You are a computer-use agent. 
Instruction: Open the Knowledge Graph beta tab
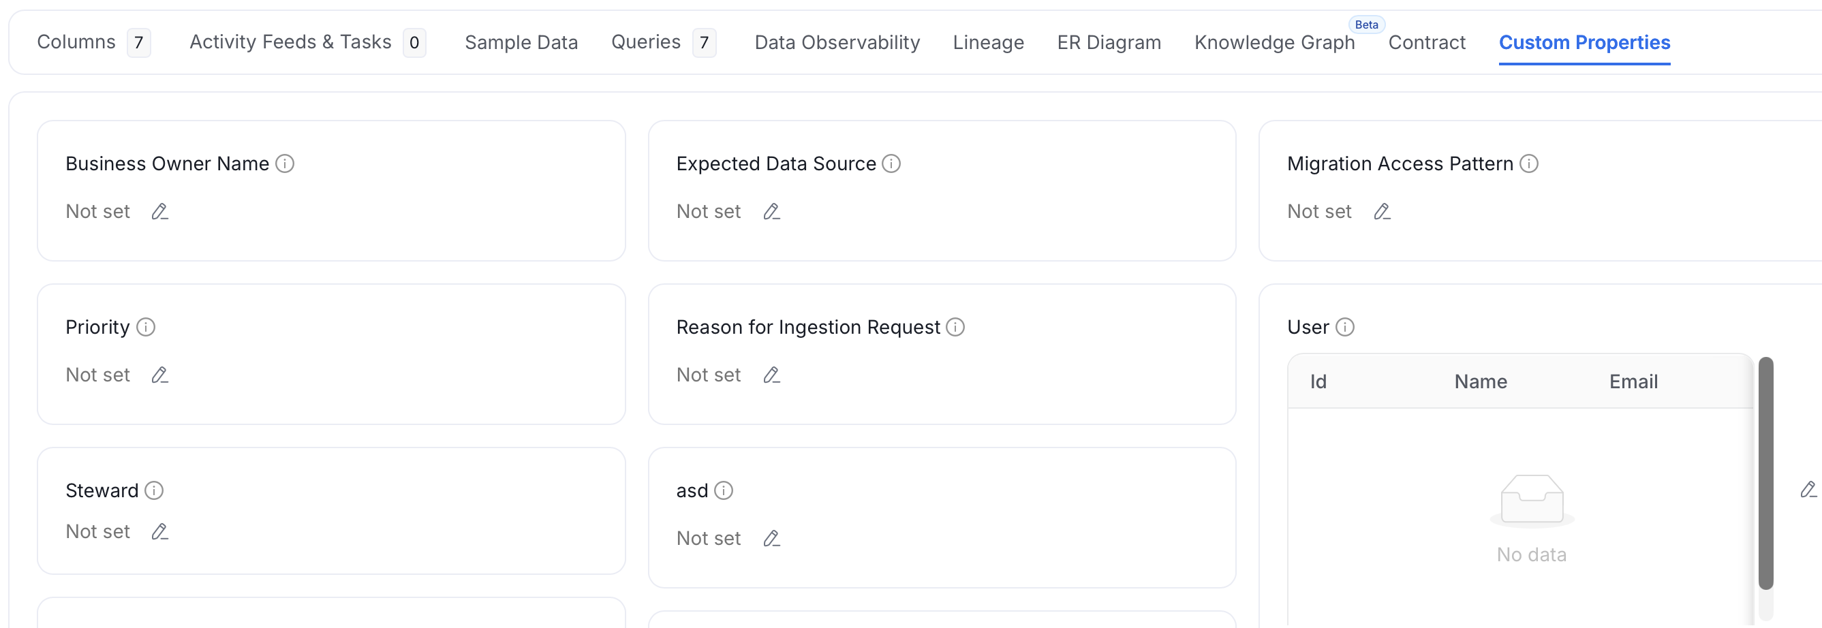(x=1275, y=42)
